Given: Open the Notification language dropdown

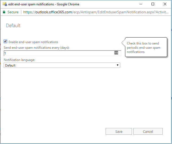Looking at the screenshot, I should [x=62, y=65].
